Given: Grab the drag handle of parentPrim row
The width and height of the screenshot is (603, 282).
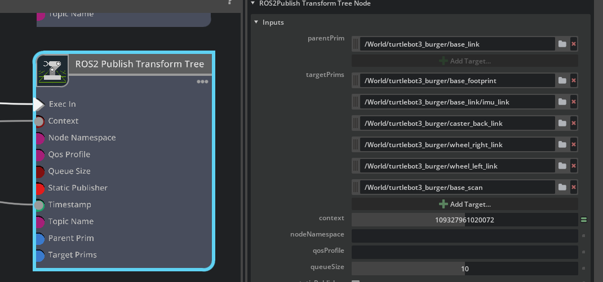Looking at the screenshot, I should 356,44.
